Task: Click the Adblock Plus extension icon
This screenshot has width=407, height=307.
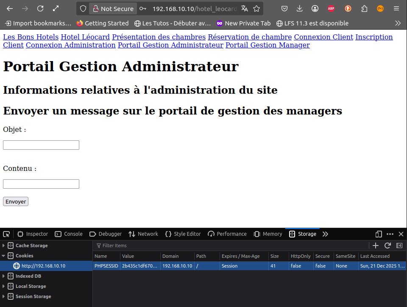Action: coord(331,8)
